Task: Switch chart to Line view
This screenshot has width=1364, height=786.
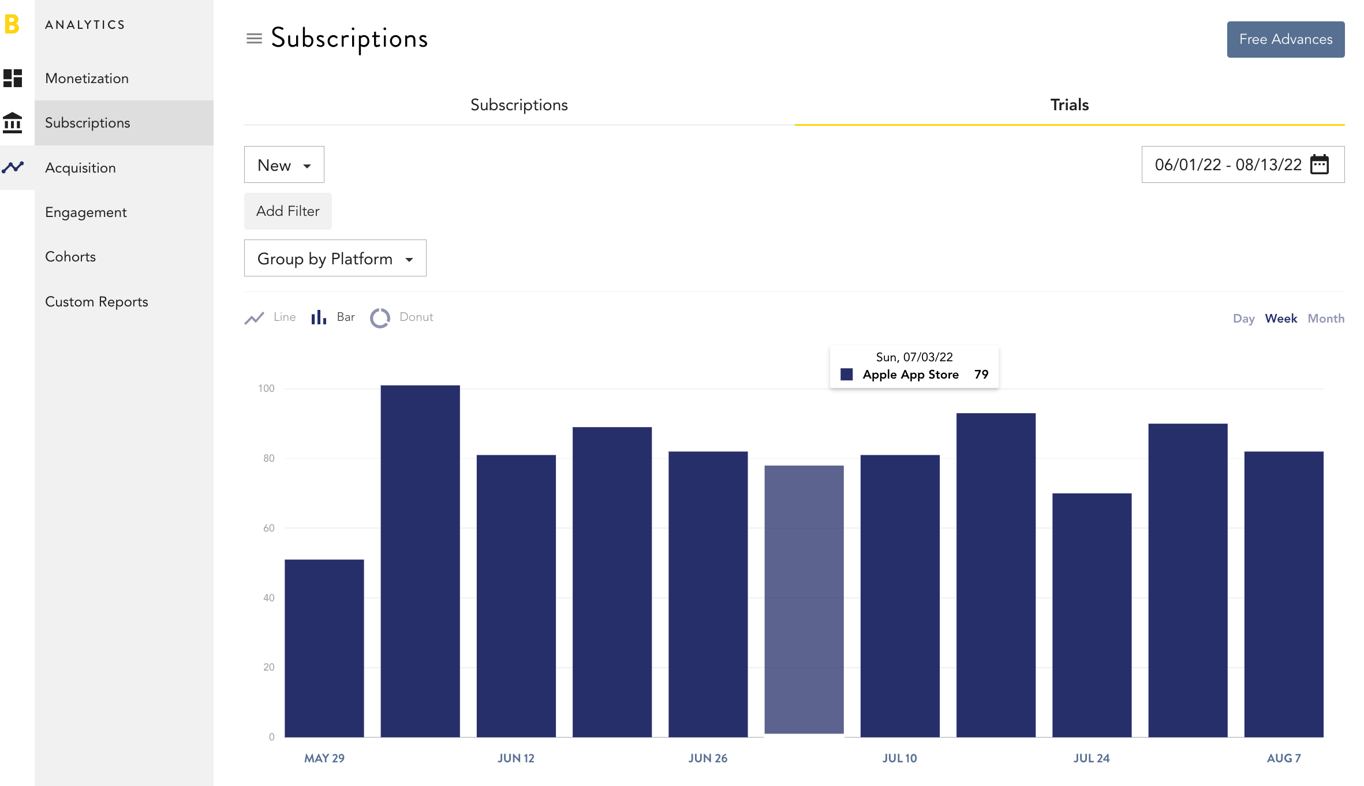Action: point(270,317)
